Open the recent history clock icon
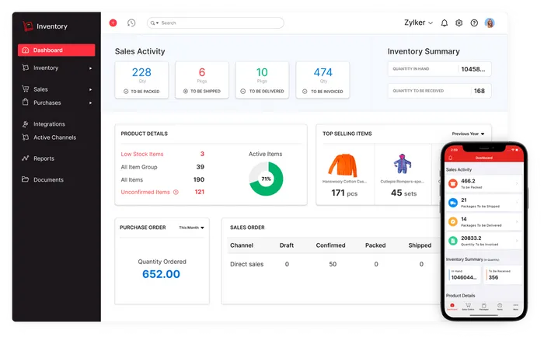 [x=131, y=23]
